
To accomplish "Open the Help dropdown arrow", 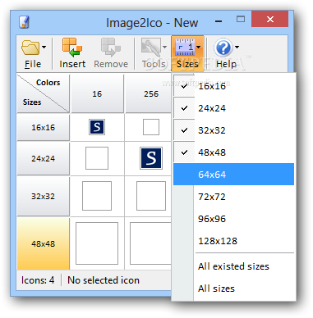I will [x=237, y=48].
